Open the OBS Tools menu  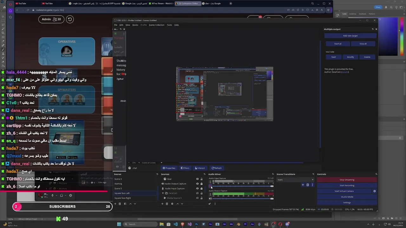tap(169, 25)
